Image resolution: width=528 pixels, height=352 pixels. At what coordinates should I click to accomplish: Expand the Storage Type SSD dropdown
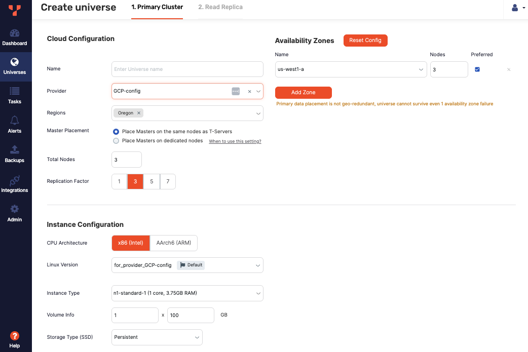tap(157, 337)
